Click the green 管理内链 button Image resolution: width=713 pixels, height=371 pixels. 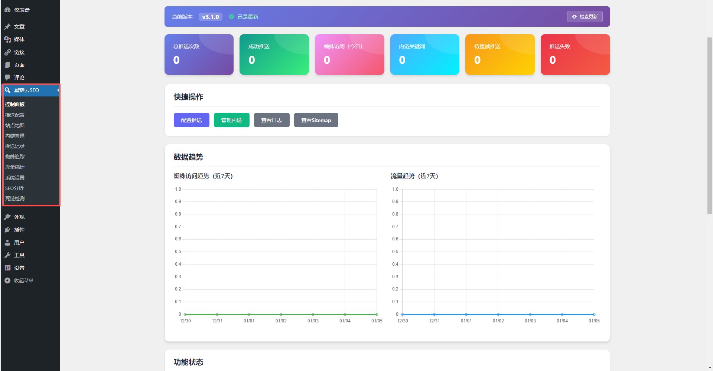[231, 120]
